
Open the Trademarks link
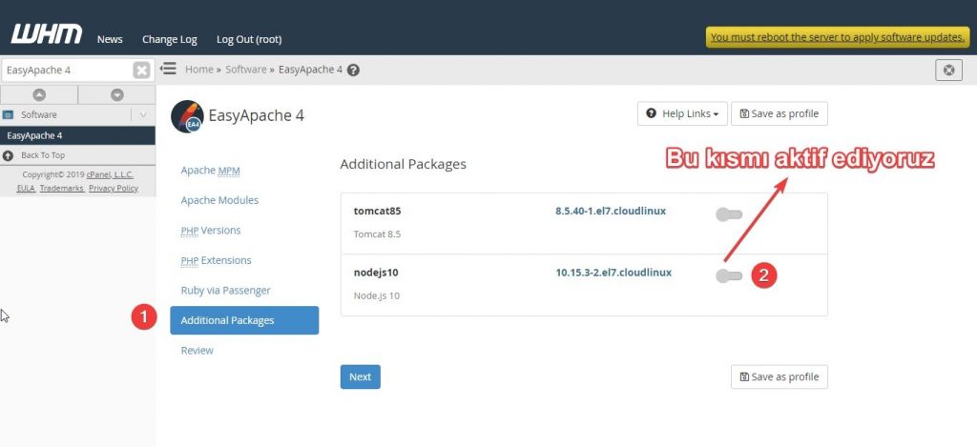(62, 188)
